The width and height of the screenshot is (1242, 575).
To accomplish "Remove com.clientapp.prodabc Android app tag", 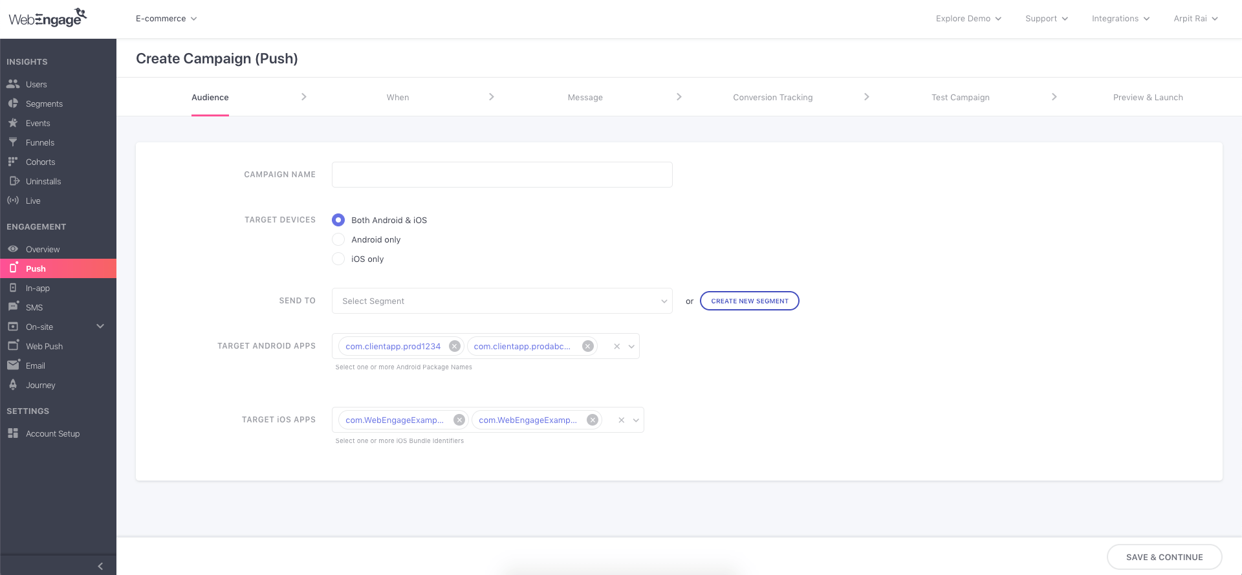I will (588, 346).
